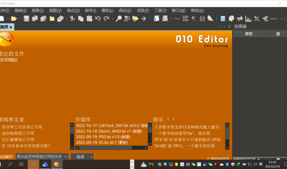287x169 pixels.
Task: Open the 工具(T) menu
Action: point(160,10)
